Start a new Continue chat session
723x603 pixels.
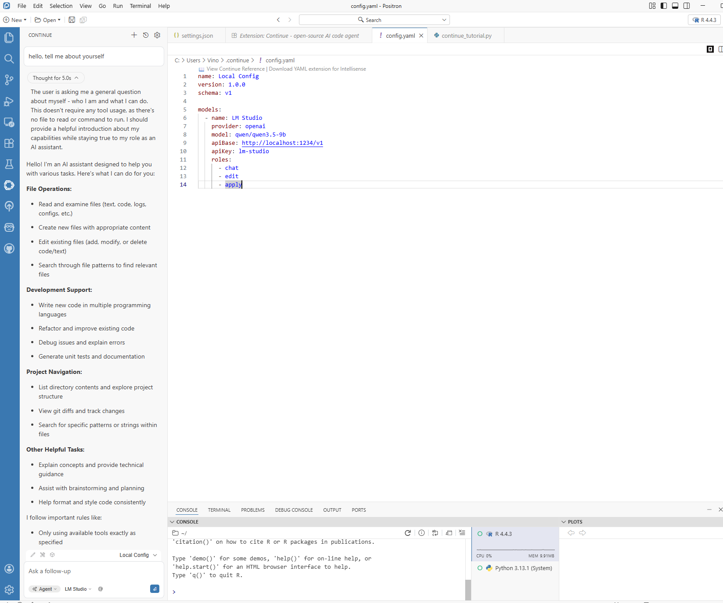[x=134, y=35]
